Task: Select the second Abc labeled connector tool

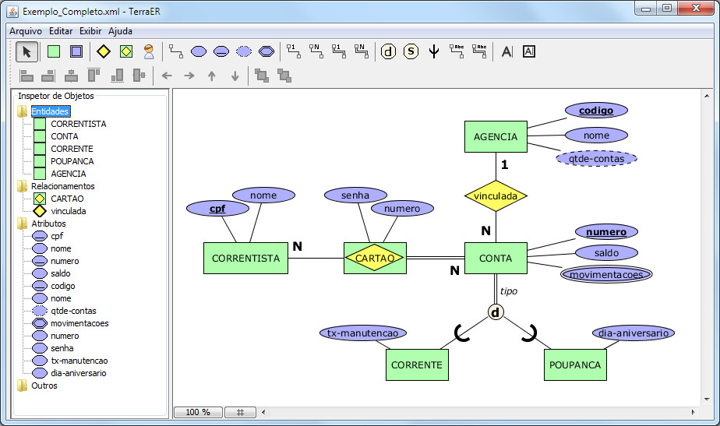Action: point(479,51)
